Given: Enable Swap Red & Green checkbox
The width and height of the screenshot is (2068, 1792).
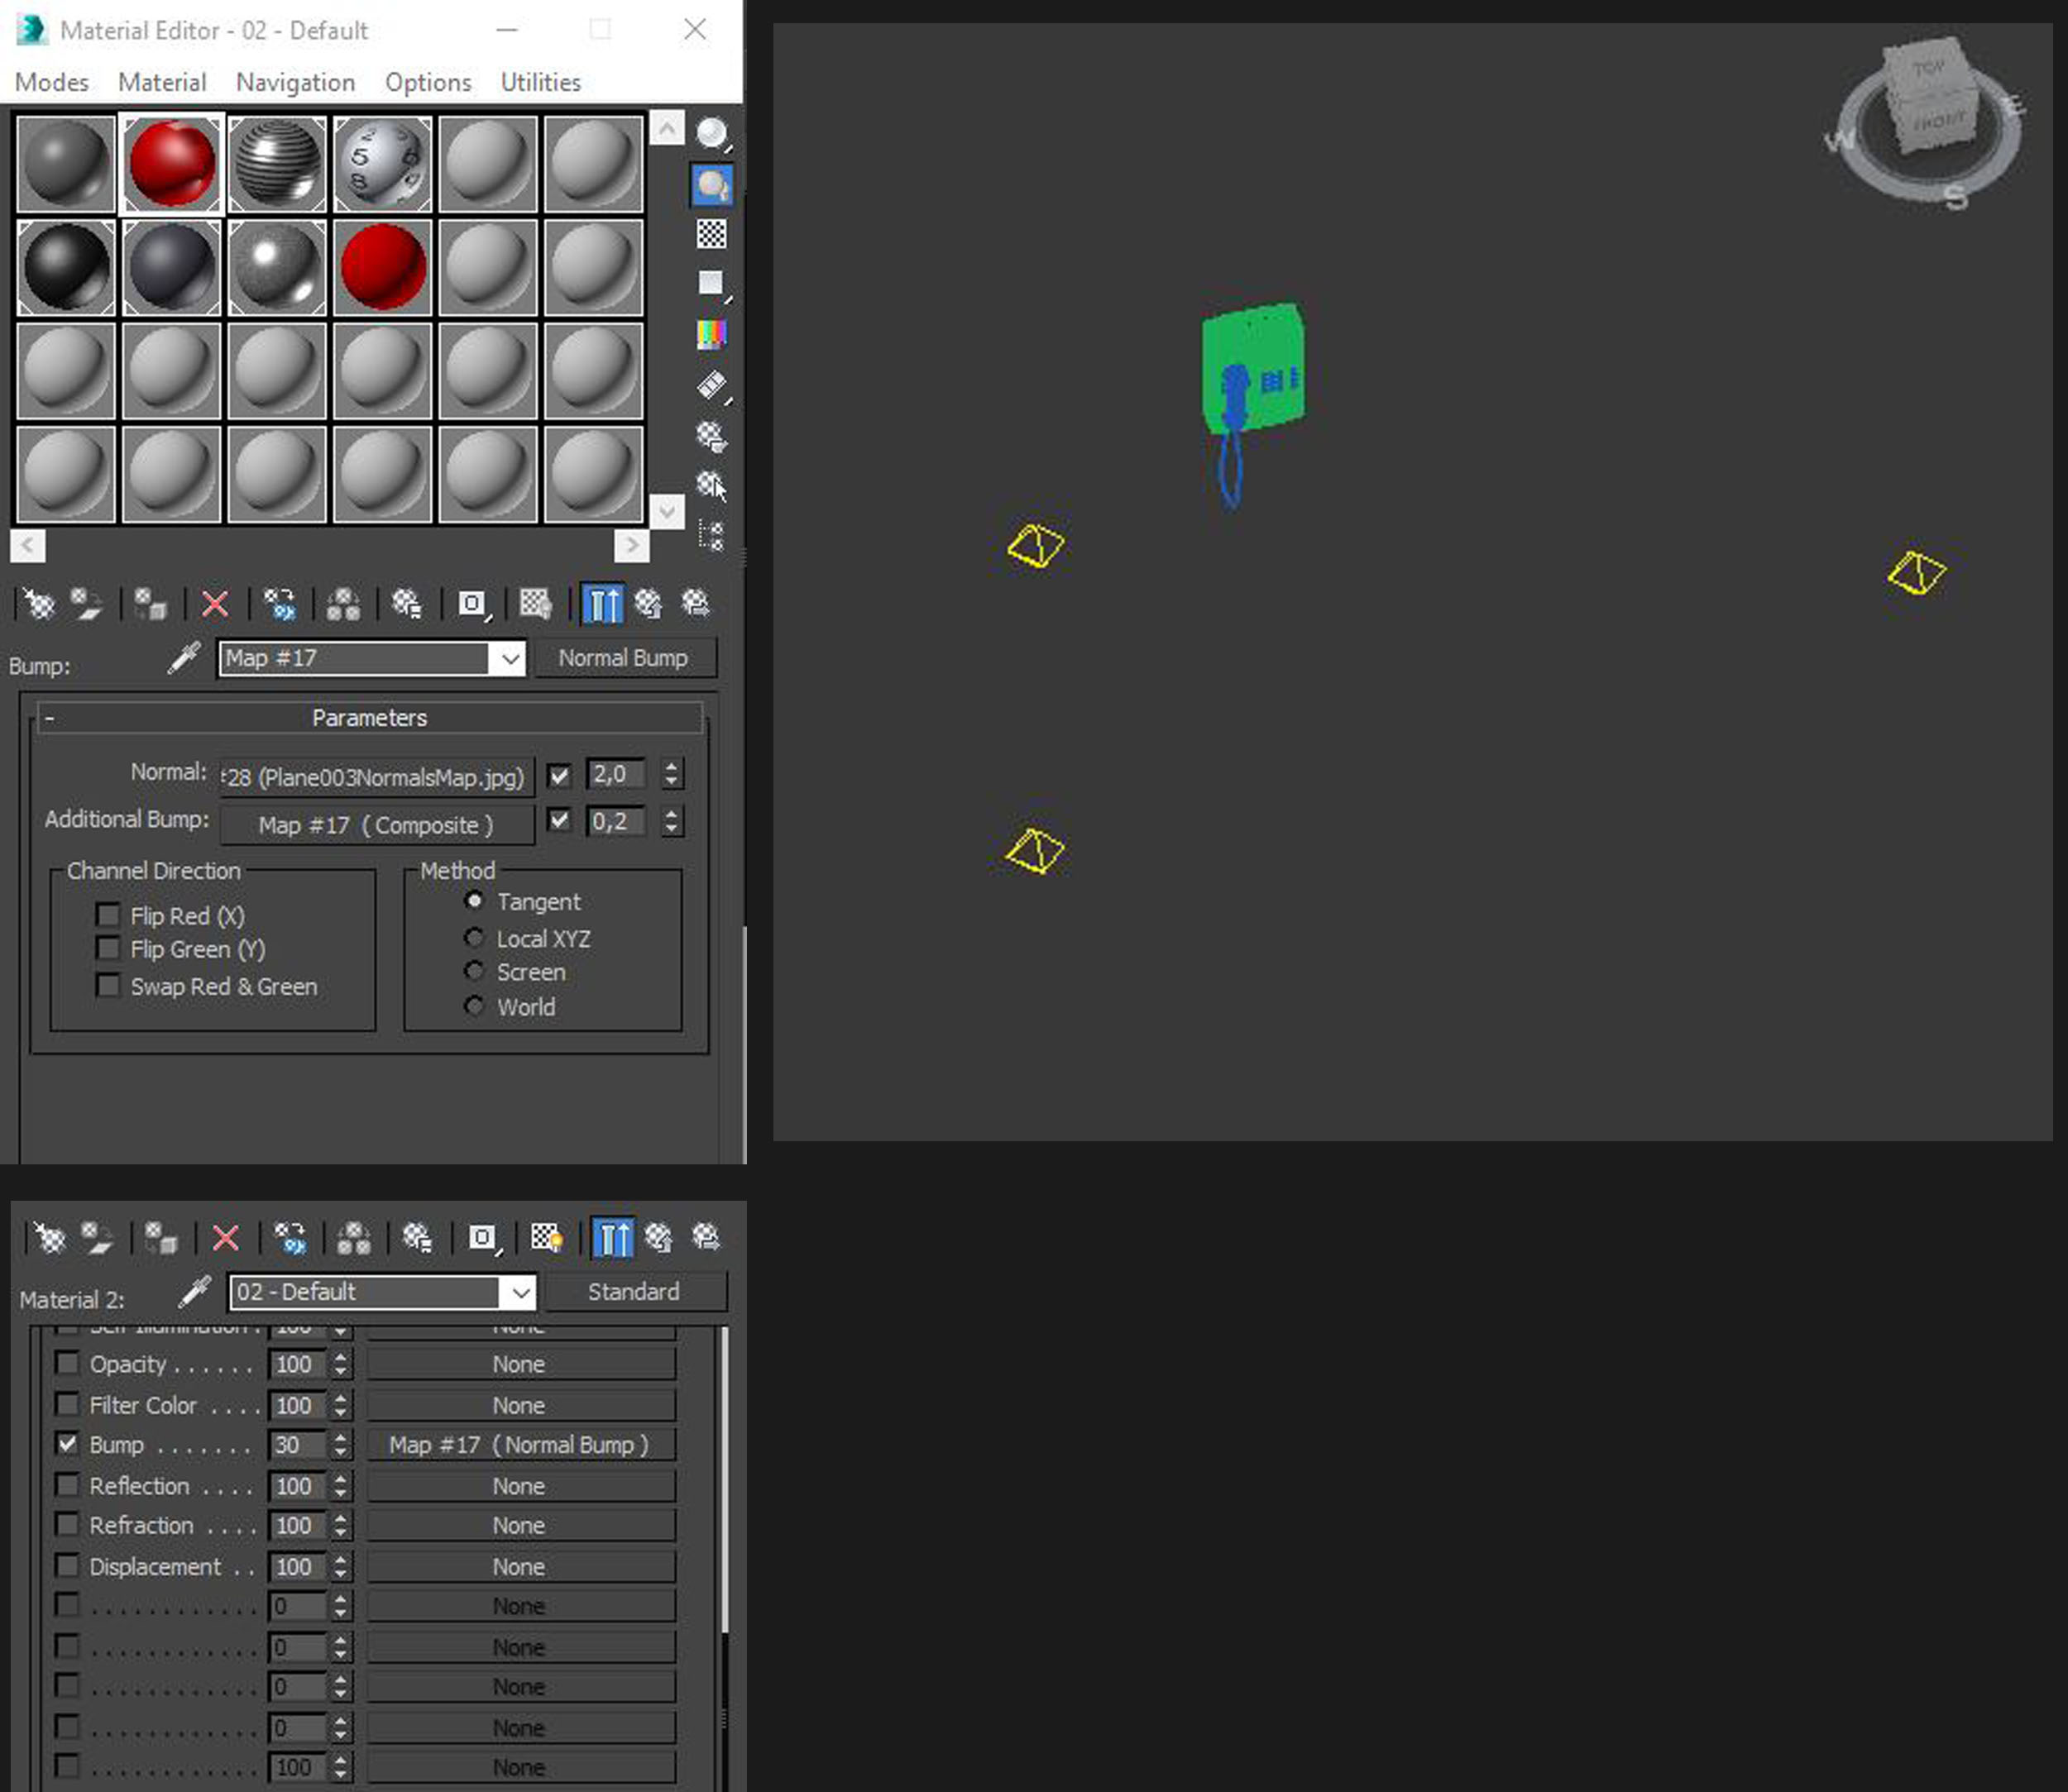Looking at the screenshot, I should click(x=107, y=985).
